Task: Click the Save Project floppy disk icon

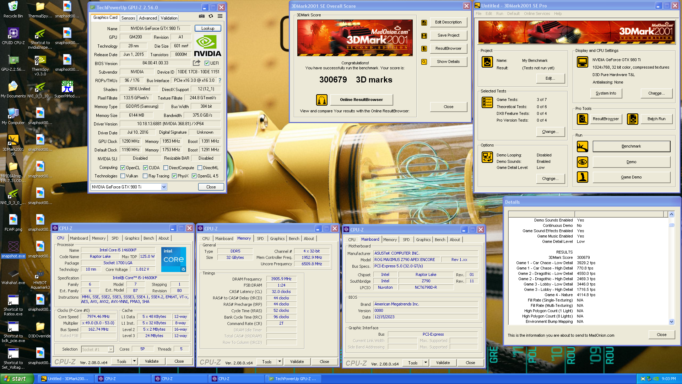Action: click(424, 36)
